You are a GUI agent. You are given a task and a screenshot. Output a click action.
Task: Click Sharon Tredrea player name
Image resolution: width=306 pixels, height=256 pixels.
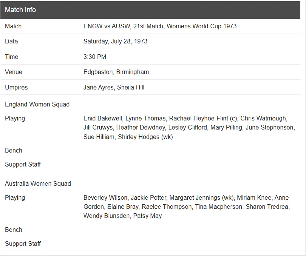(x=267, y=207)
